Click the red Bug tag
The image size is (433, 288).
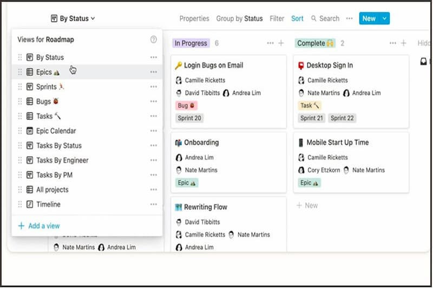pyautogui.click(x=186, y=106)
